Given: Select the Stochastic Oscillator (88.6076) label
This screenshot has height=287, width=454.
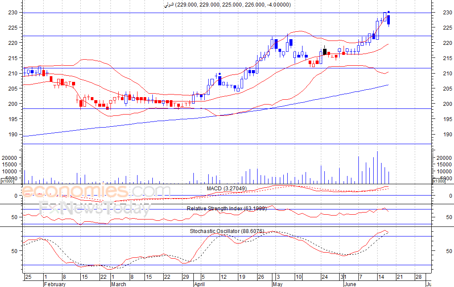Looking at the screenshot, I should 227,231.
